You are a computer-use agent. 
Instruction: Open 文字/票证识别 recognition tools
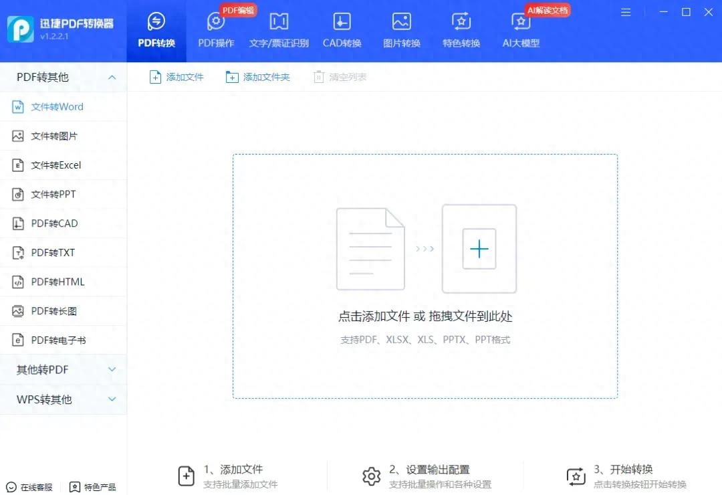click(x=278, y=27)
